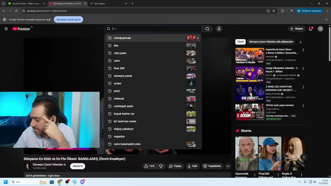
Task: Choose 'bbs' search suggestion
Action: click(153, 45)
